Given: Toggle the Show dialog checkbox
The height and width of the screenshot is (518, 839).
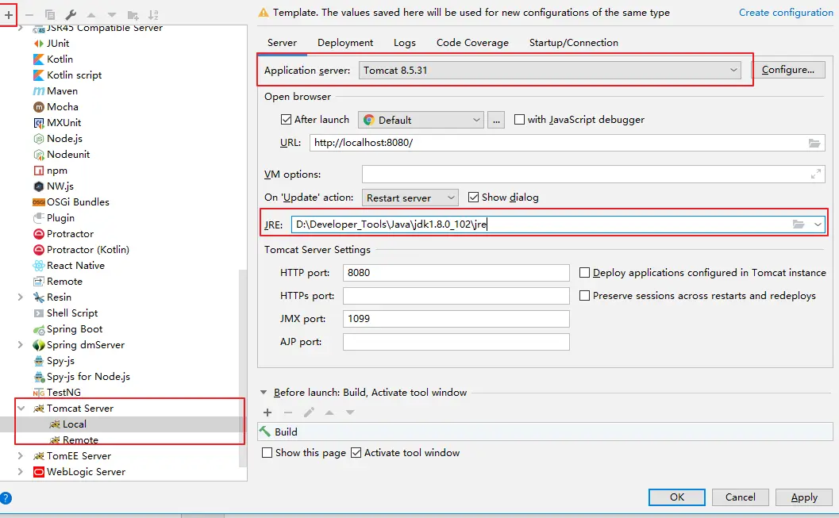Looking at the screenshot, I should click(x=473, y=198).
